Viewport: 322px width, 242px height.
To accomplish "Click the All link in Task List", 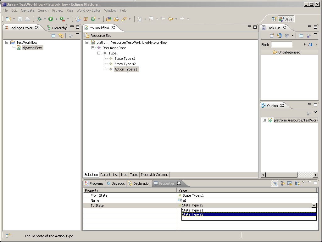I will [x=310, y=45].
